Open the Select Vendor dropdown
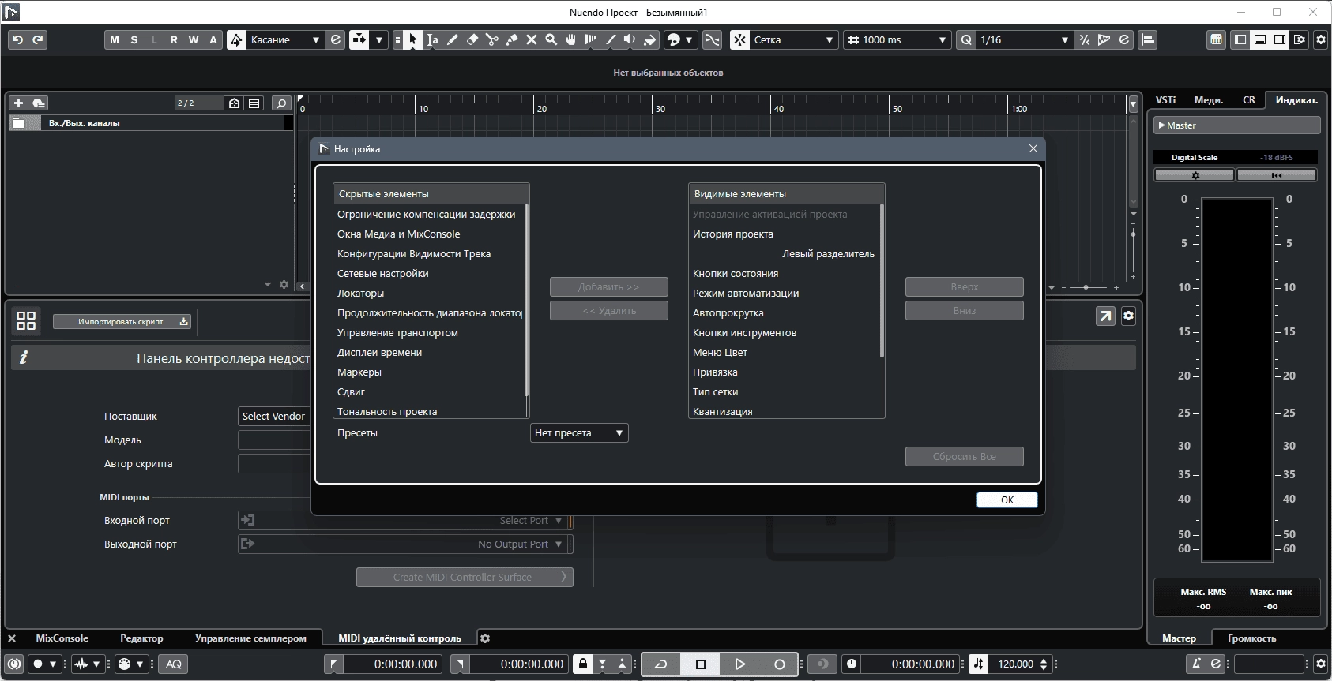The height and width of the screenshot is (681, 1332). coord(274,416)
